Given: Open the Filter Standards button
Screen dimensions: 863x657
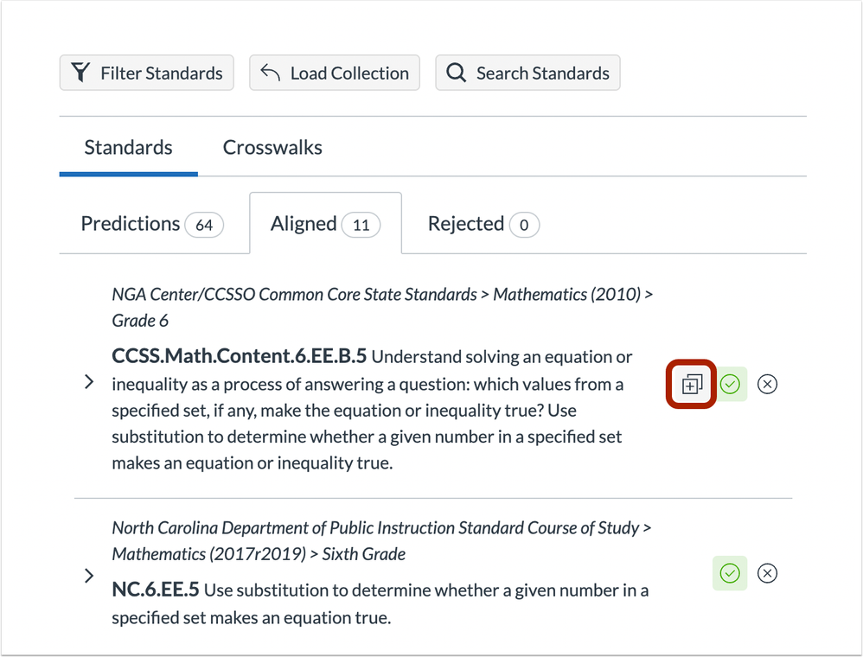Looking at the screenshot, I should (x=147, y=73).
